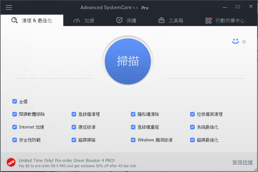Open the 工具箱 tab
The height and width of the screenshot is (172, 258).
coord(171,20)
